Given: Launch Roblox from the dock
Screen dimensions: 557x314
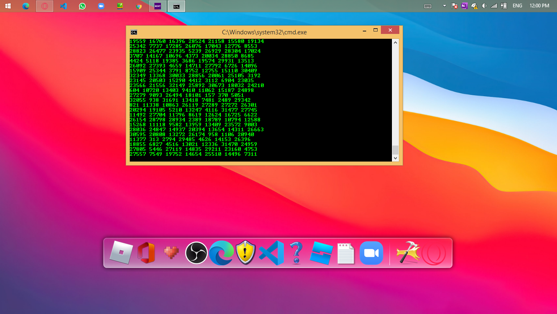Looking at the screenshot, I should pyautogui.click(x=122, y=253).
